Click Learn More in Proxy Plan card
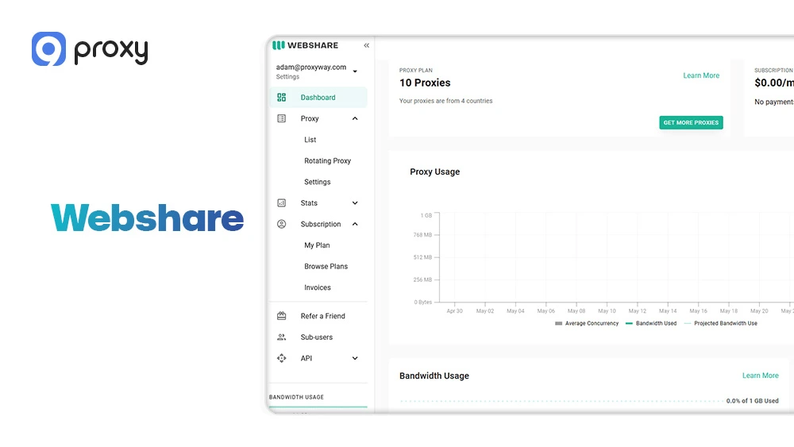The height and width of the screenshot is (447, 794). click(701, 76)
